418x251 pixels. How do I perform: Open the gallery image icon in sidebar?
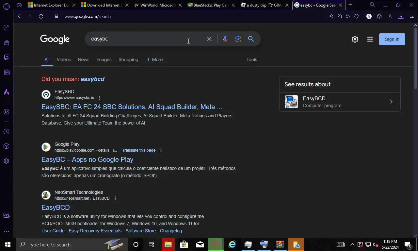[x=7, y=215]
